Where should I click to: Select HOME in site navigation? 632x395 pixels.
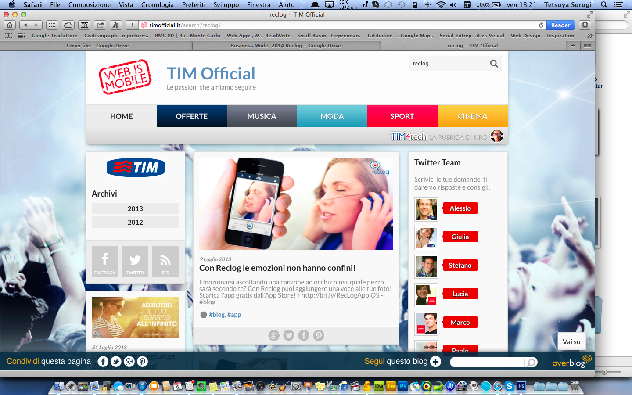pos(122,116)
